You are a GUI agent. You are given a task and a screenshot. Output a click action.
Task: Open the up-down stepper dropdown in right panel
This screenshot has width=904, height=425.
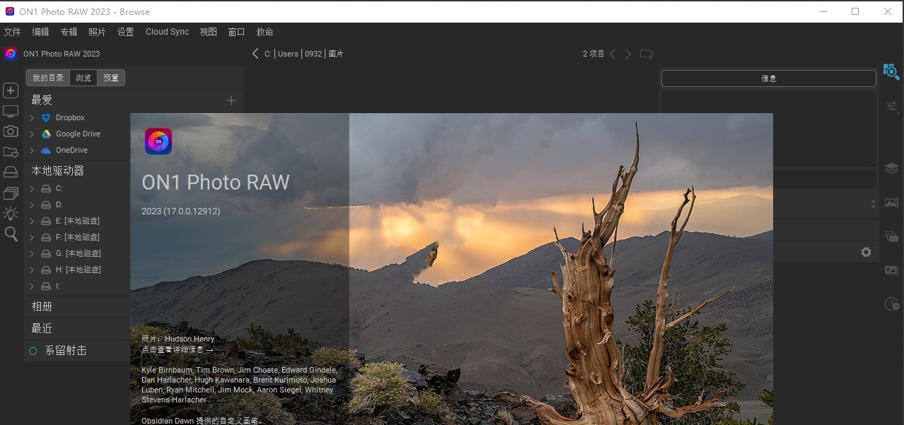(x=872, y=204)
